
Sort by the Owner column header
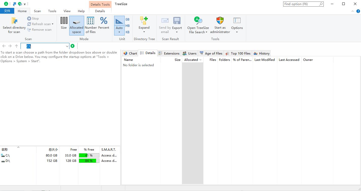pyautogui.click(x=317, y=60)
